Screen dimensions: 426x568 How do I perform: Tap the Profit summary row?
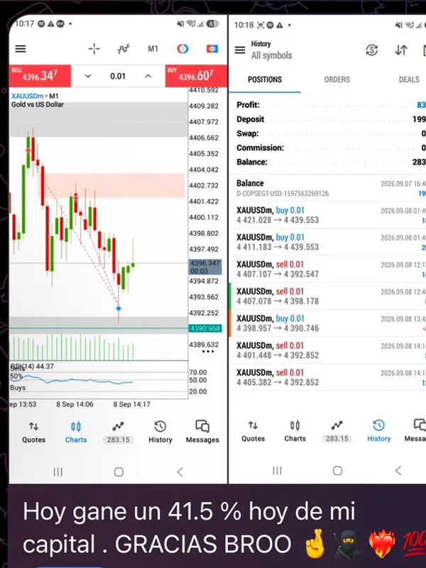[331, 105]
